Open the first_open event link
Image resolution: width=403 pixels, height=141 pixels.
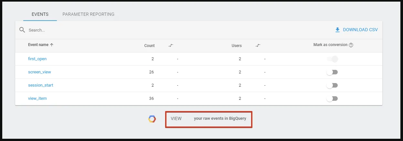coord(37,59)
